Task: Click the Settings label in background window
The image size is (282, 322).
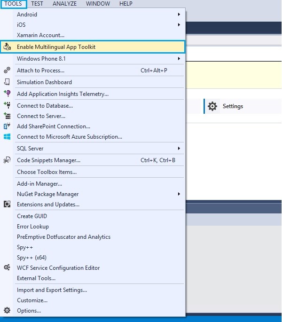Action: pyautogui.click(x=233, y=106)
